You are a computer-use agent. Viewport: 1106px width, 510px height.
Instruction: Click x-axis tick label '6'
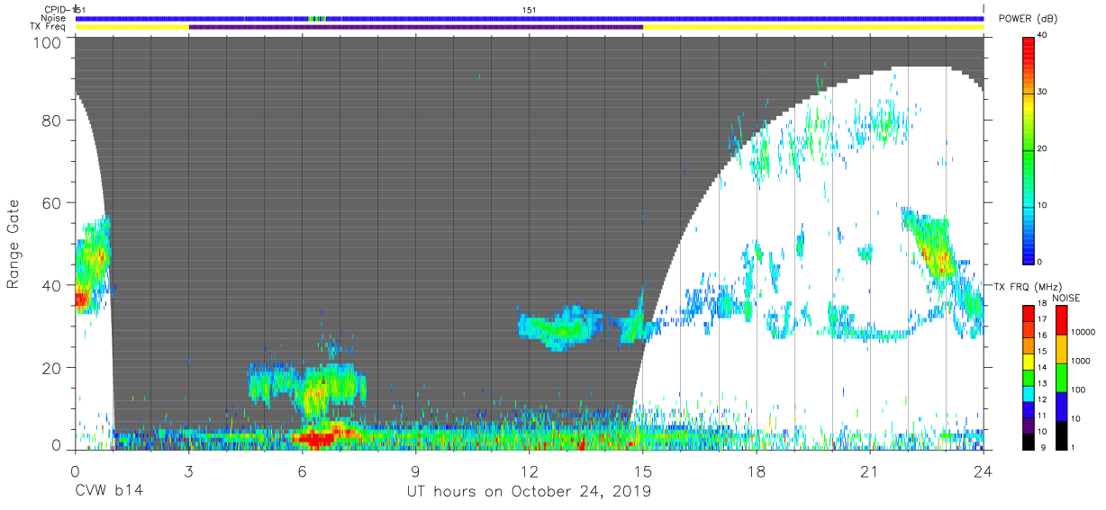click(x=303, y=471)
